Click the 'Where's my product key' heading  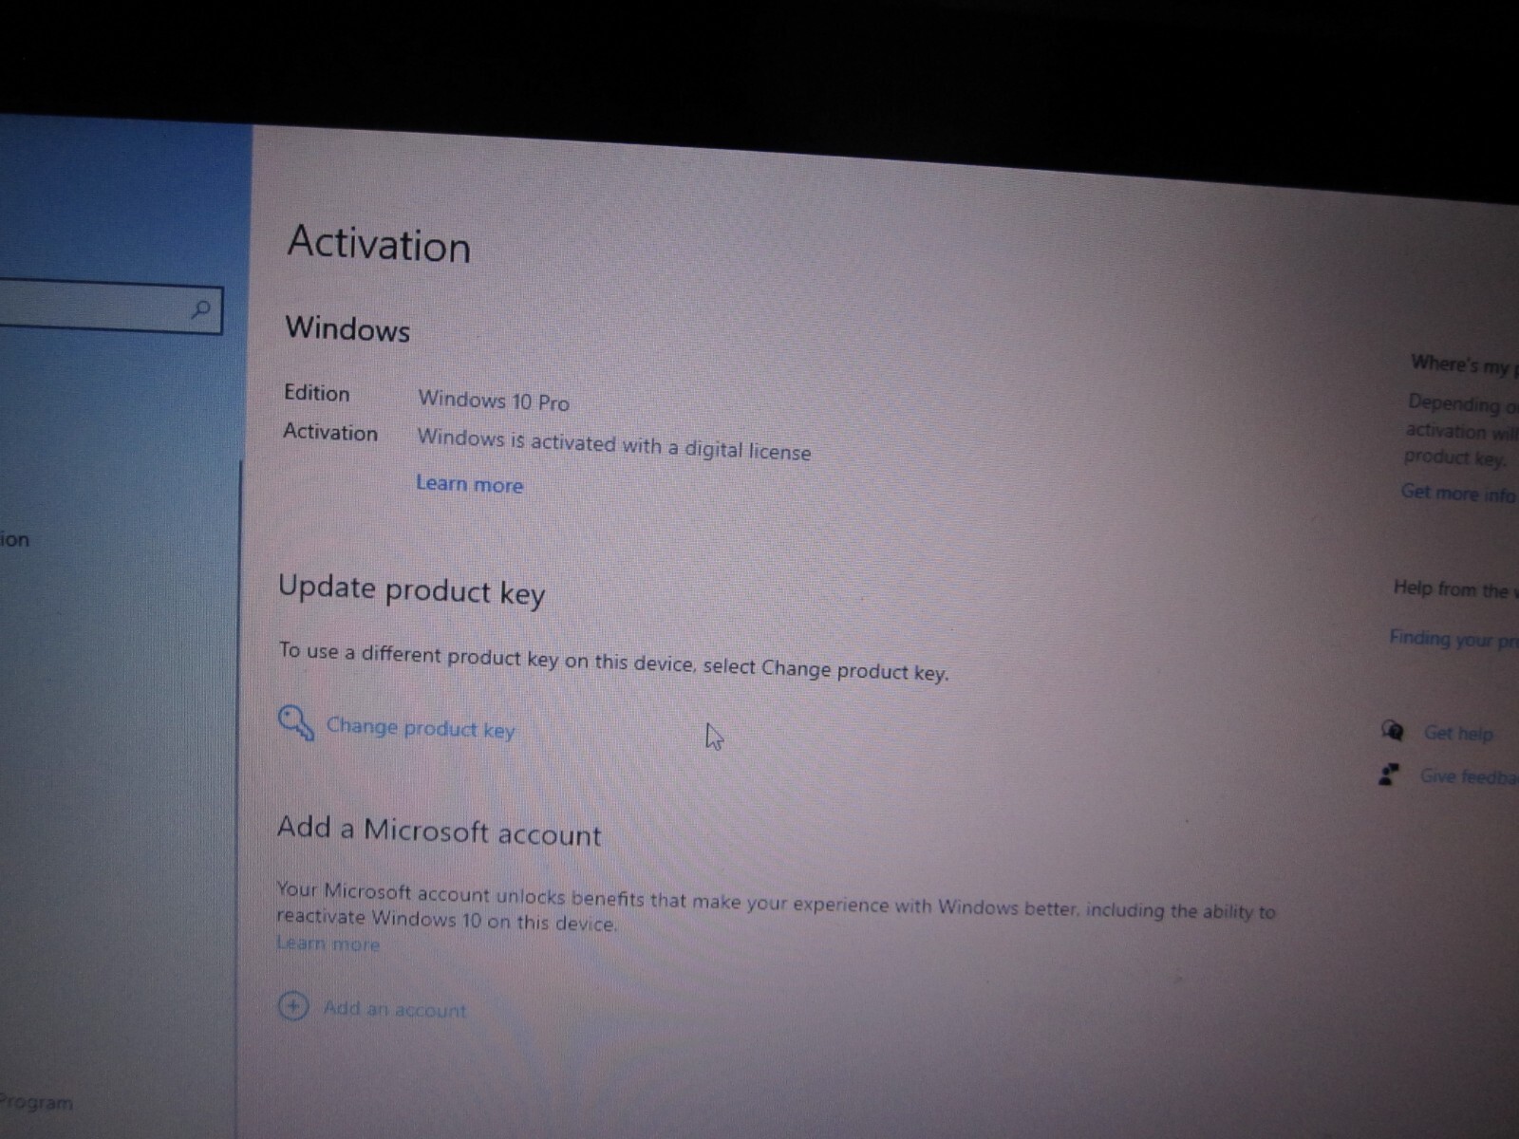1464,364
